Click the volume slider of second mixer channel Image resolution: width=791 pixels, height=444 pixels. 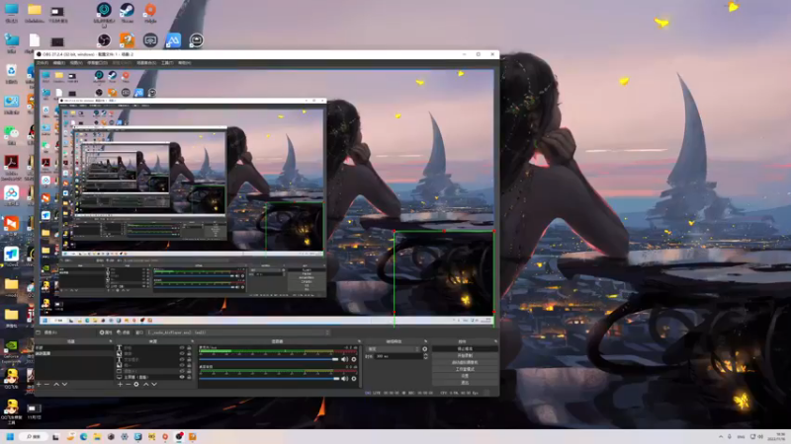[269, 379]
